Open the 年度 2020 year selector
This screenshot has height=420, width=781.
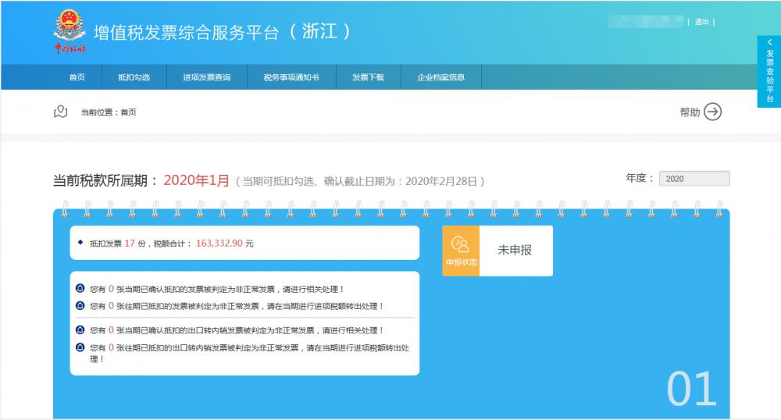694,179
